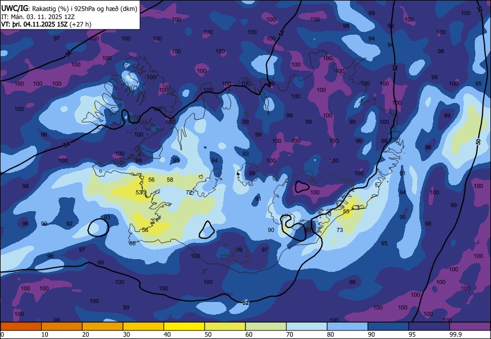The width and height of the screenshot is (491, 339).
Task: Select the 20–30 orange legend swatch
Action: pyautogui.click(x=102, y=326)
